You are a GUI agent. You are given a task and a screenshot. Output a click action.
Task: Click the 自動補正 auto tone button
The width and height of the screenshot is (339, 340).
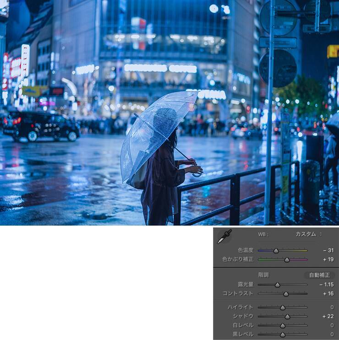(x=319, y=275)
